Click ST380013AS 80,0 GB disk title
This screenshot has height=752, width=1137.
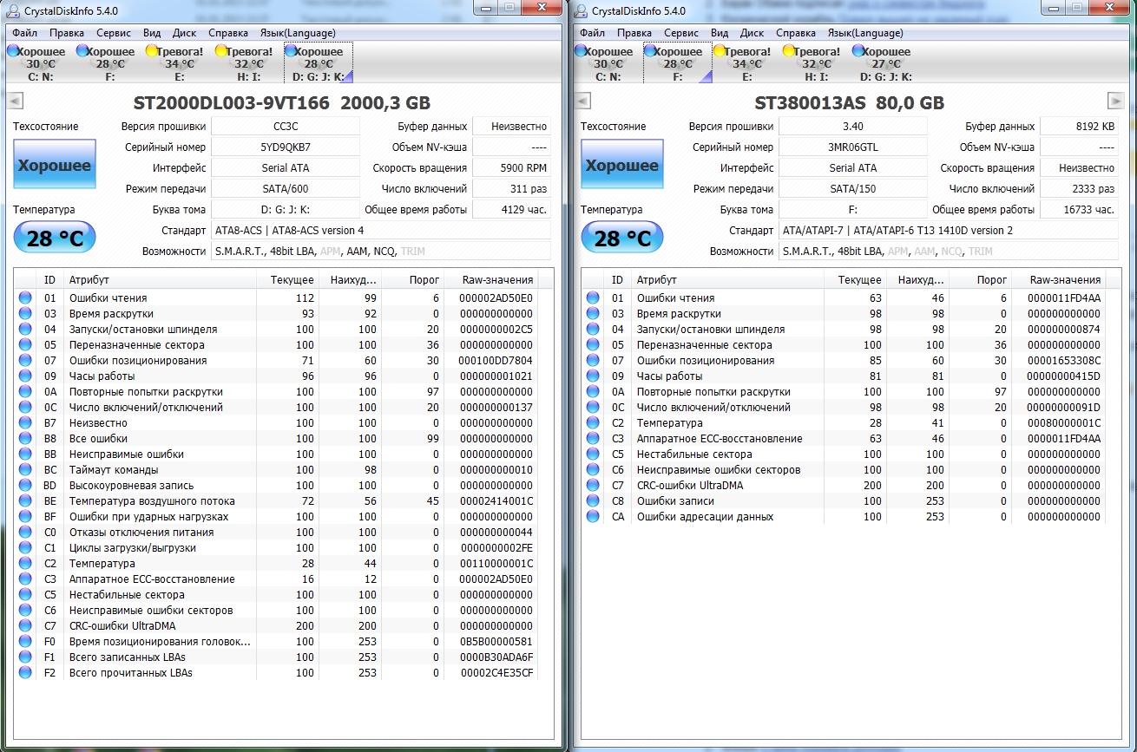point(849,102)
